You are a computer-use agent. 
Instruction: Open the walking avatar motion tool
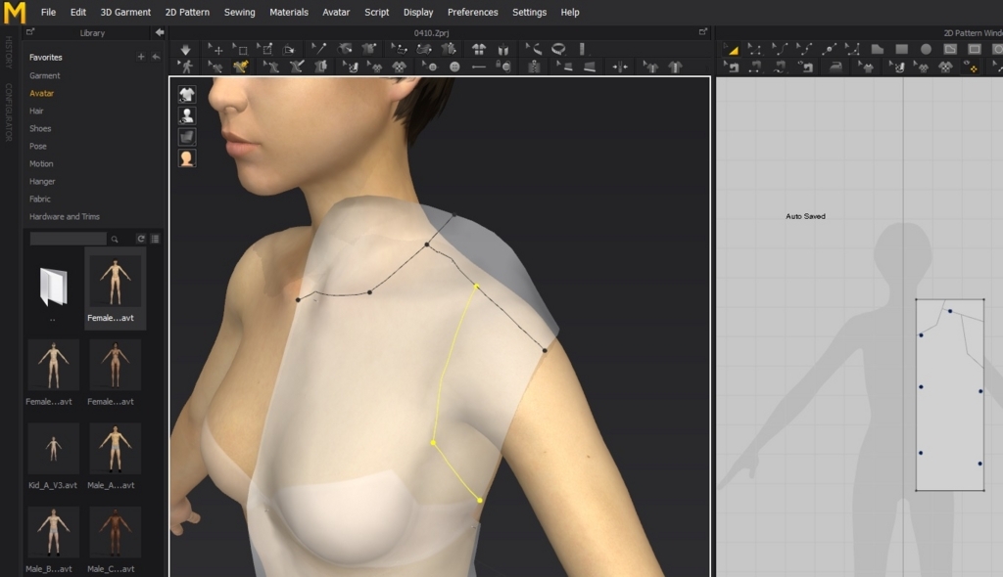(185, 67)
